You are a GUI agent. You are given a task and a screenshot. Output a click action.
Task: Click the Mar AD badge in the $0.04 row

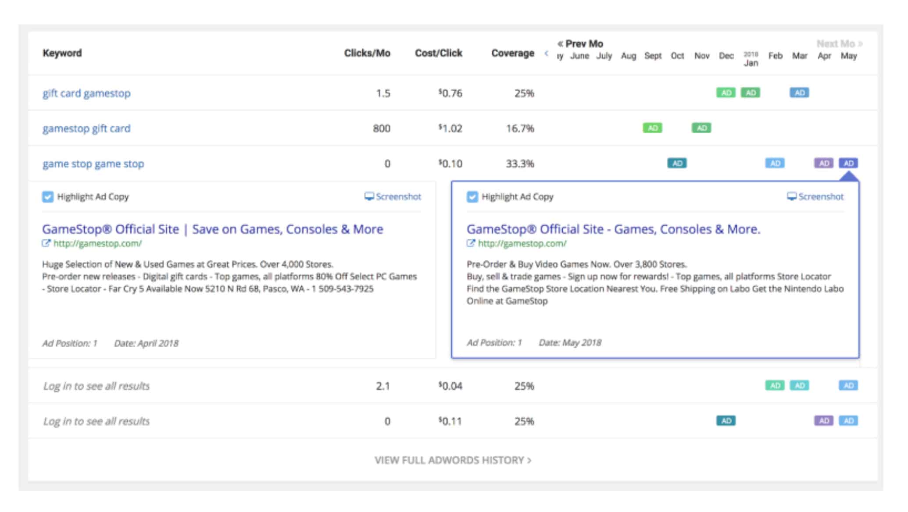point(800,385)
